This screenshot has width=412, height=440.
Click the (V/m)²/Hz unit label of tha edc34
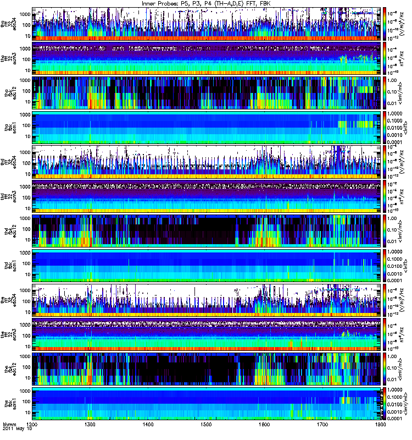(402, 24)
